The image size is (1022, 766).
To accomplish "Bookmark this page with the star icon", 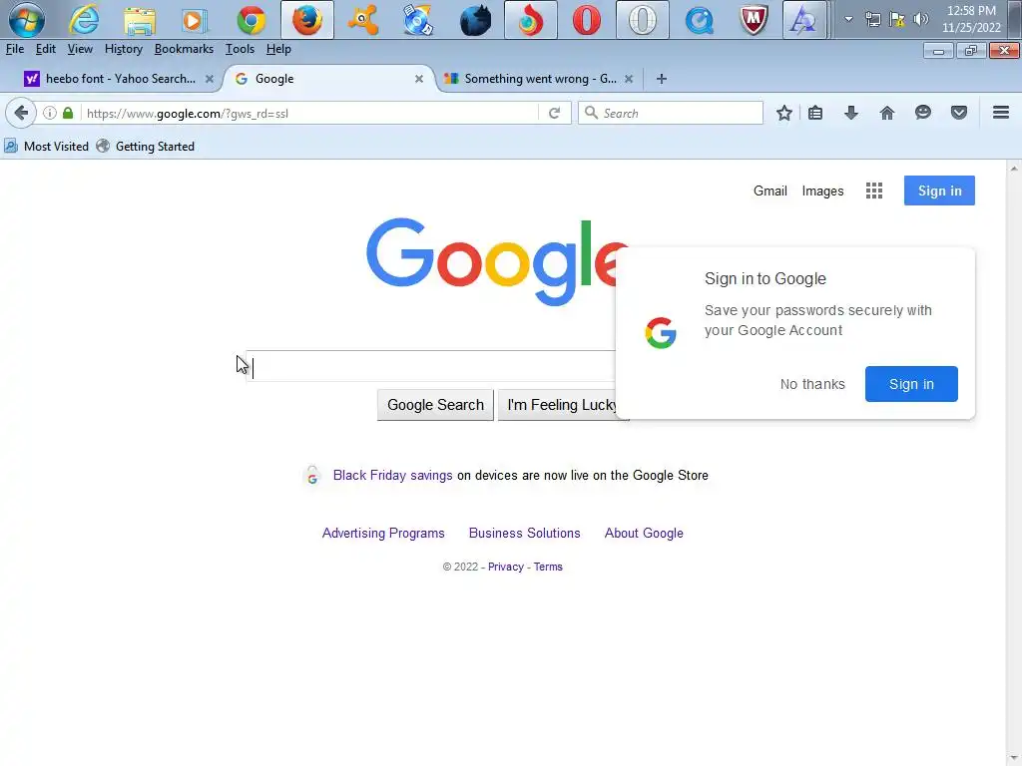I will coord(784,113).
